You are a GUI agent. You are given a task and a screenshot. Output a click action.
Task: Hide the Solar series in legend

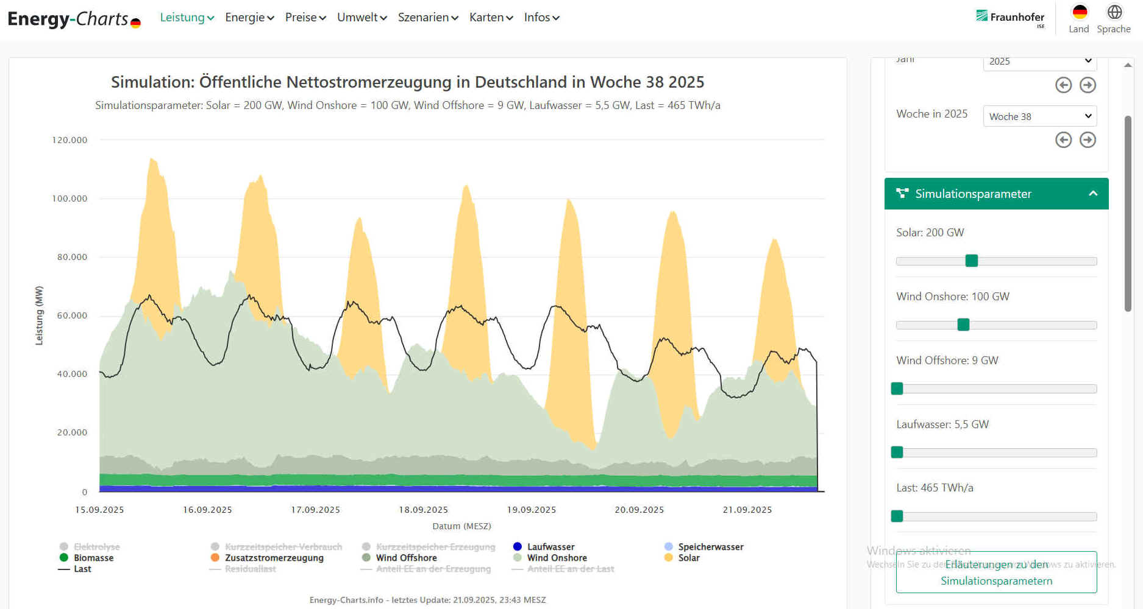click(688, 558)
